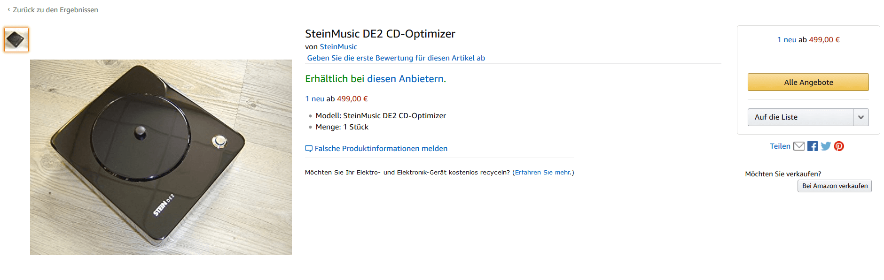Share product on Facebook
The height and width of the screenshot is (280, 884).
click(813, 146)
